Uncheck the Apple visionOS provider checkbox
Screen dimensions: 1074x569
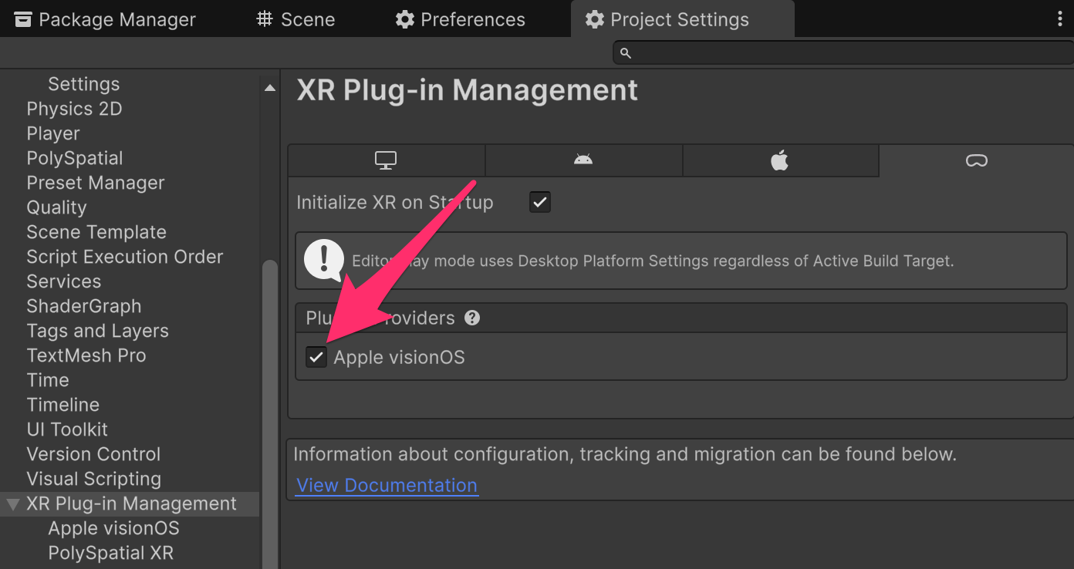(x=316, y=357)
